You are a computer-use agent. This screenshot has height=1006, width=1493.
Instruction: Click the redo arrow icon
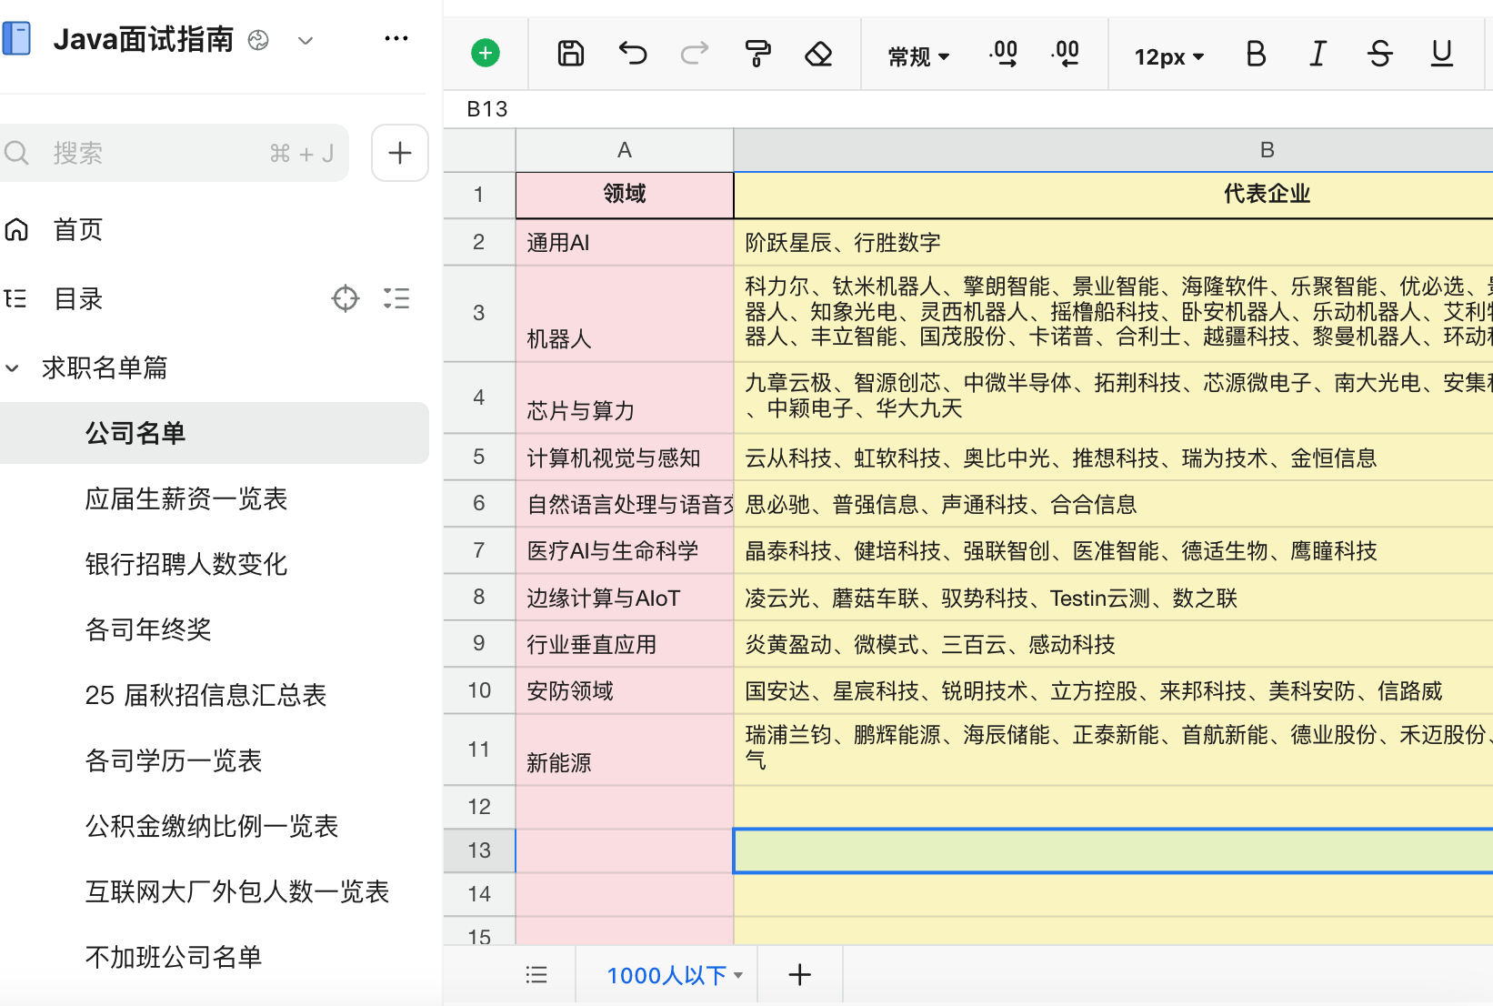[695, 54]
